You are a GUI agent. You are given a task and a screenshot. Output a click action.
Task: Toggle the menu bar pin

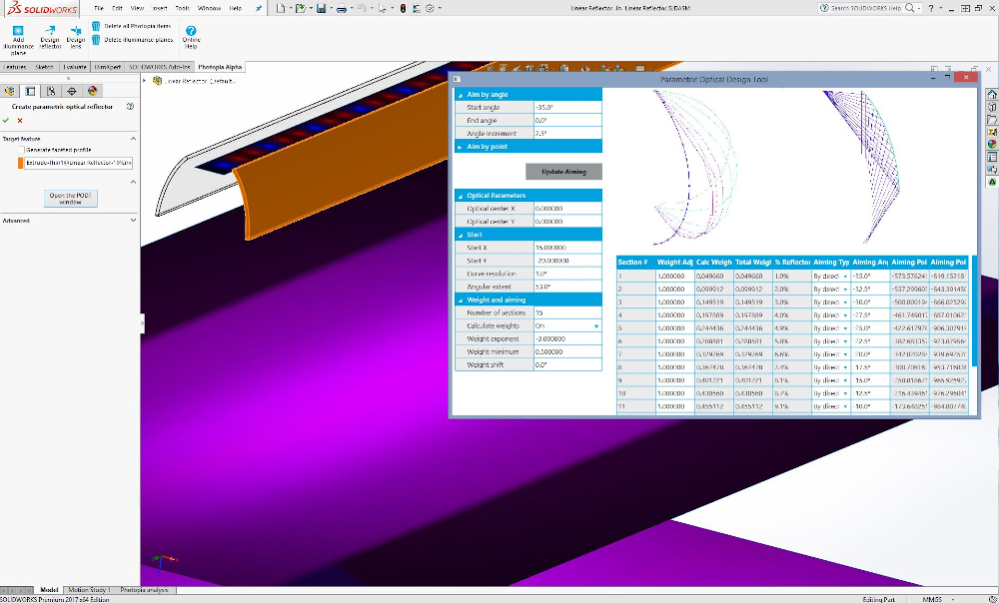coord(258,8)
